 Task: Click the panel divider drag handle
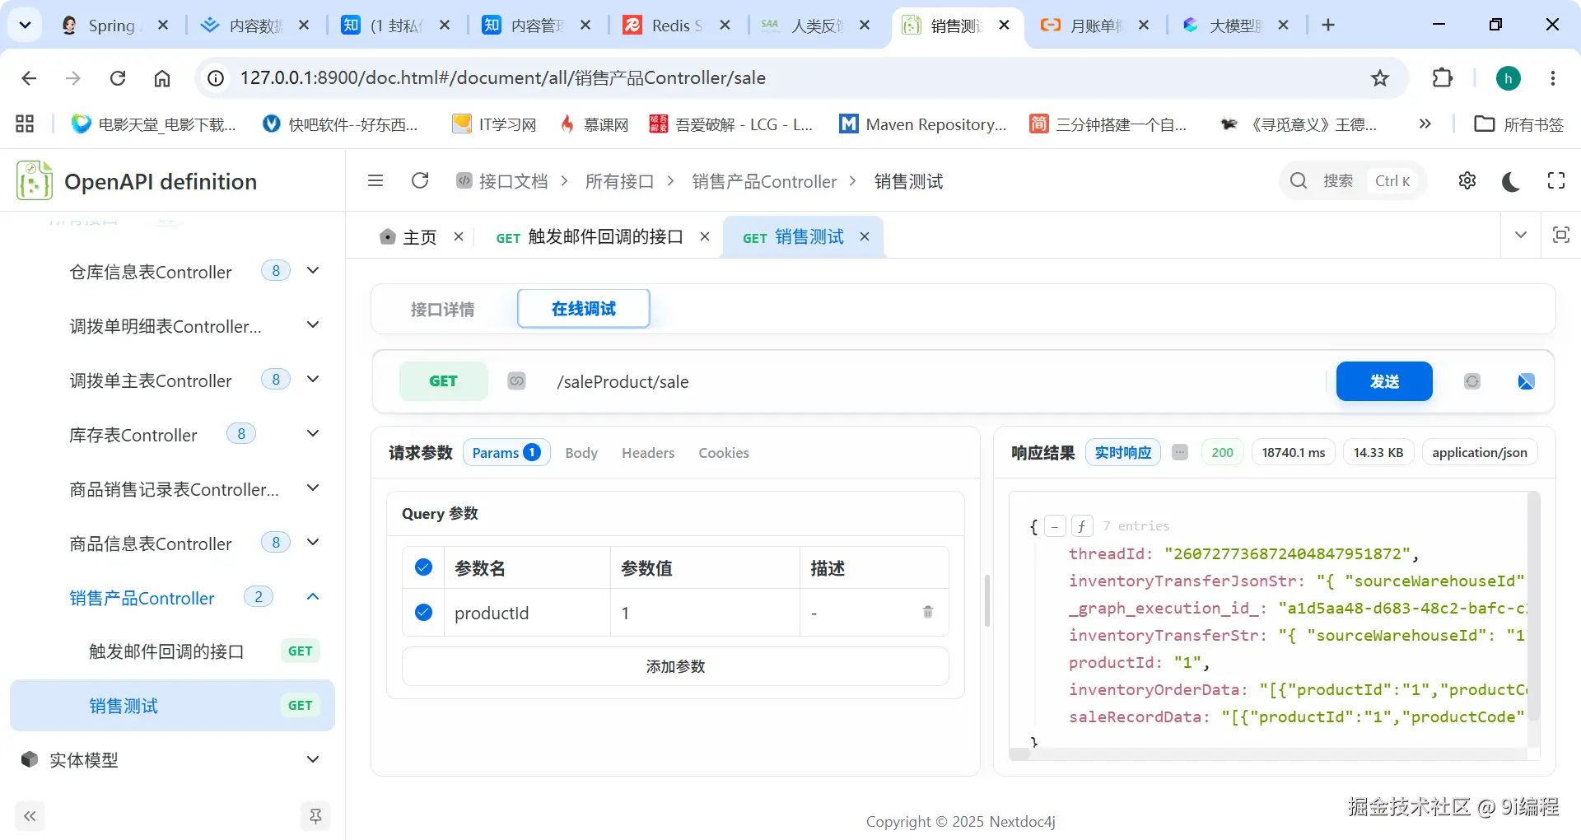(x=987, y=600)
